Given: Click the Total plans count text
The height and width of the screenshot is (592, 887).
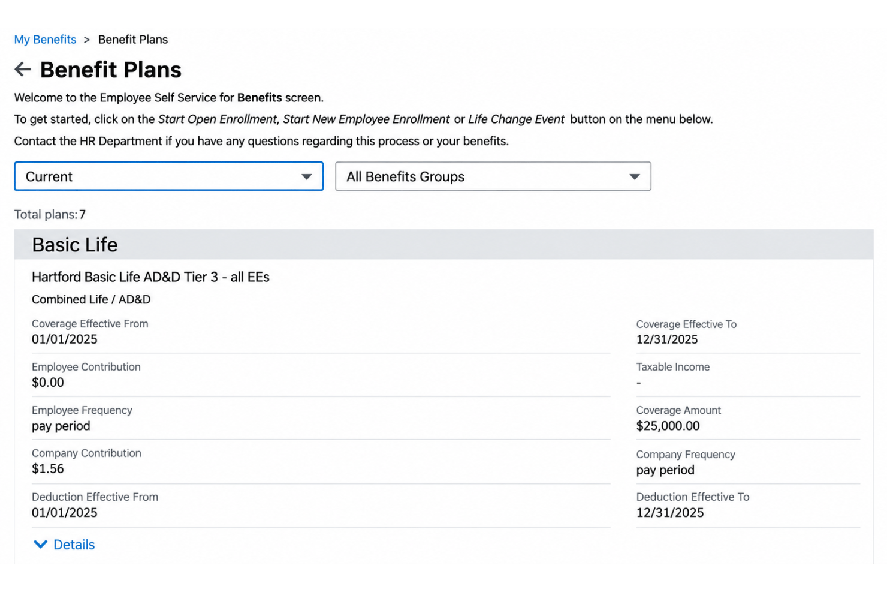Looking at the screenshot, I should point(50,214).
